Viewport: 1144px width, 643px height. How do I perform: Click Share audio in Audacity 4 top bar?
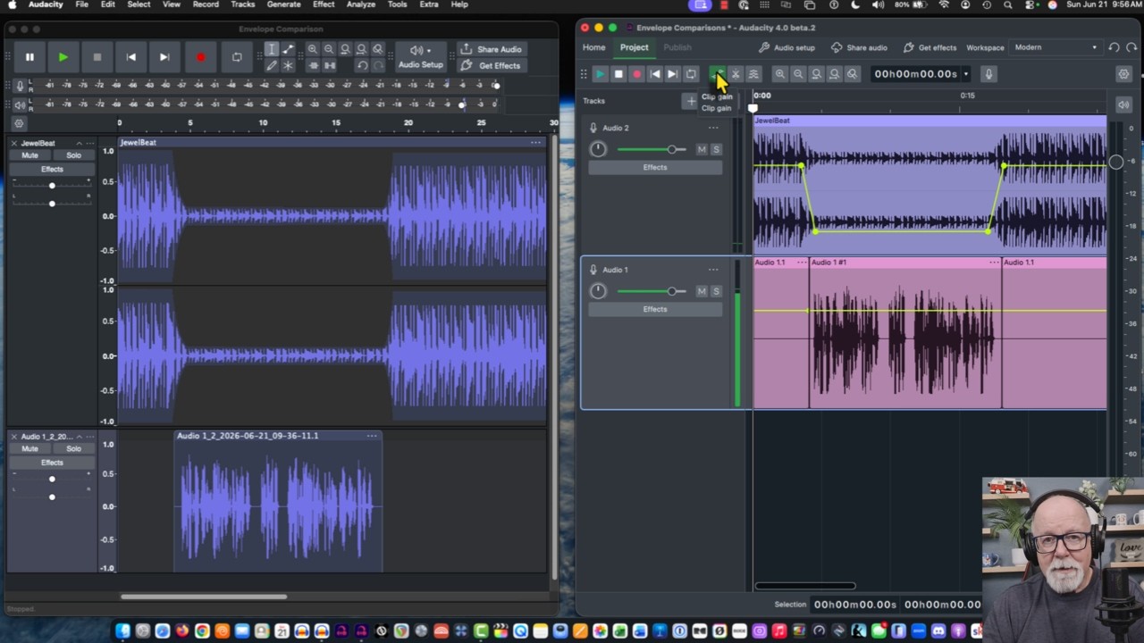pos(859,47)
